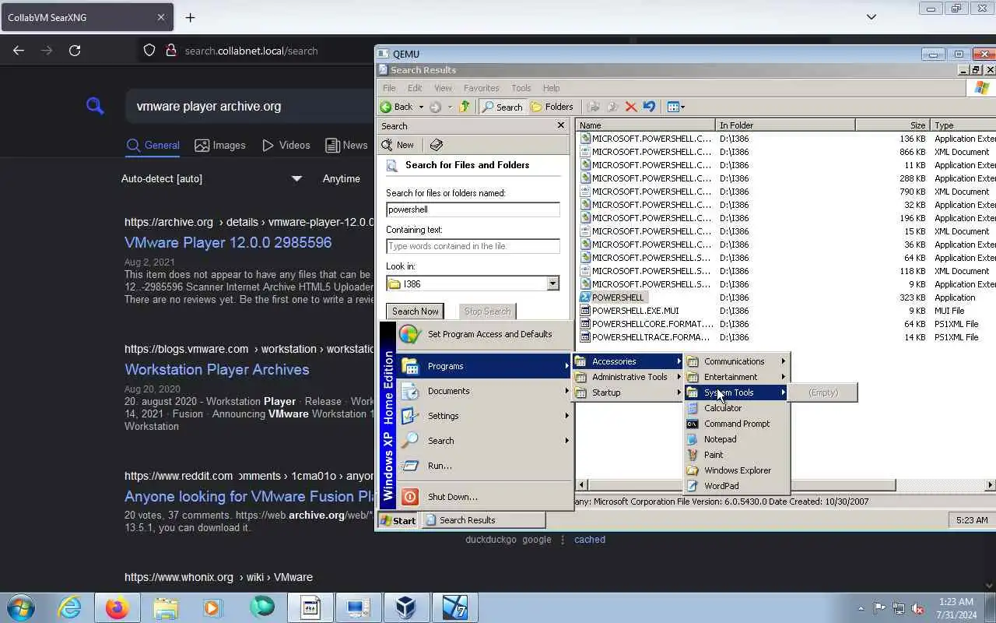Open the Favorites menu
This screenshot has width=996, height=623.
point(482,88)
